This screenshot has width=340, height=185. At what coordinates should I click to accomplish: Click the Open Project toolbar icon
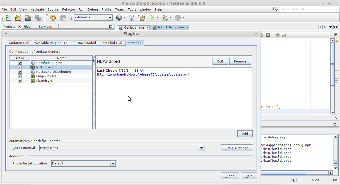(28, 17)
